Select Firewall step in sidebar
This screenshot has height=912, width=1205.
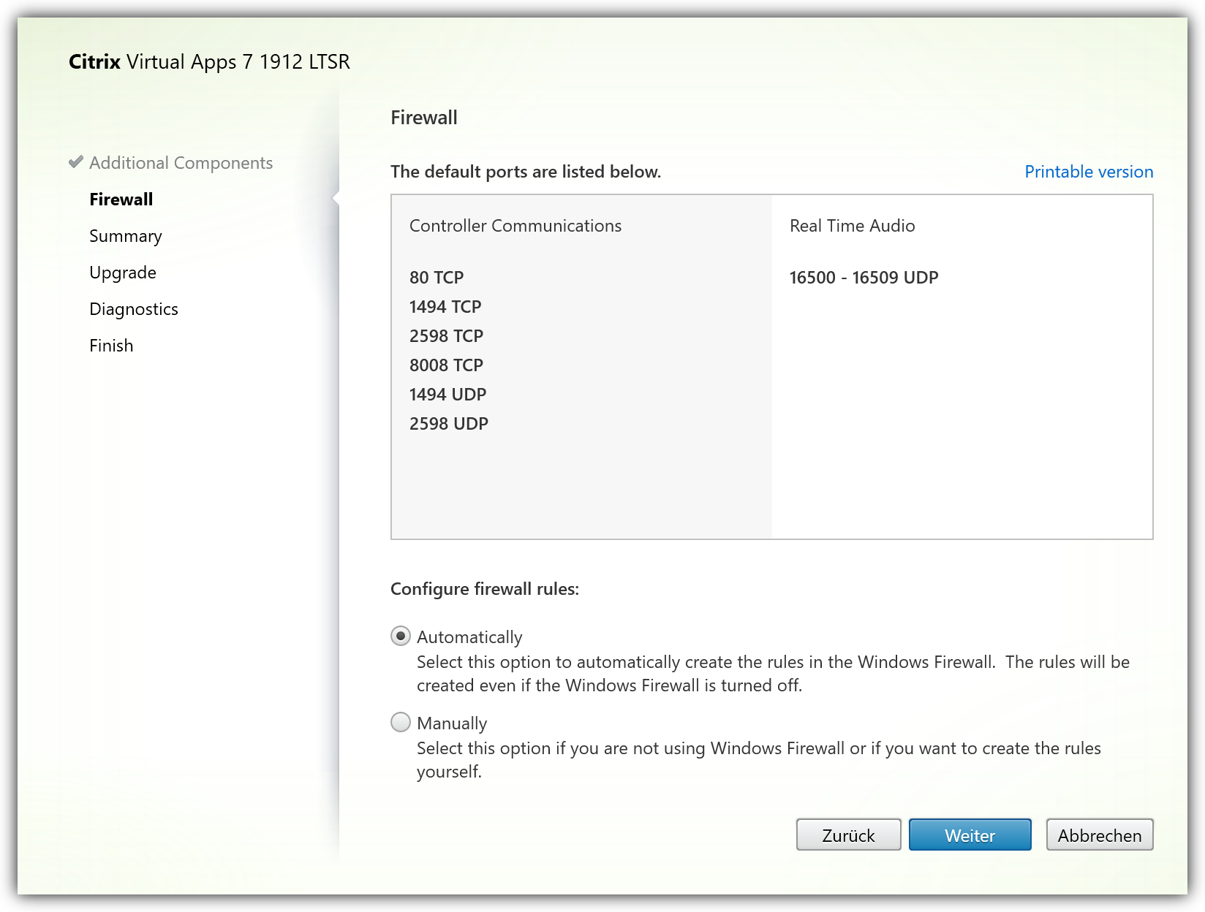click(x=121, y=199)
